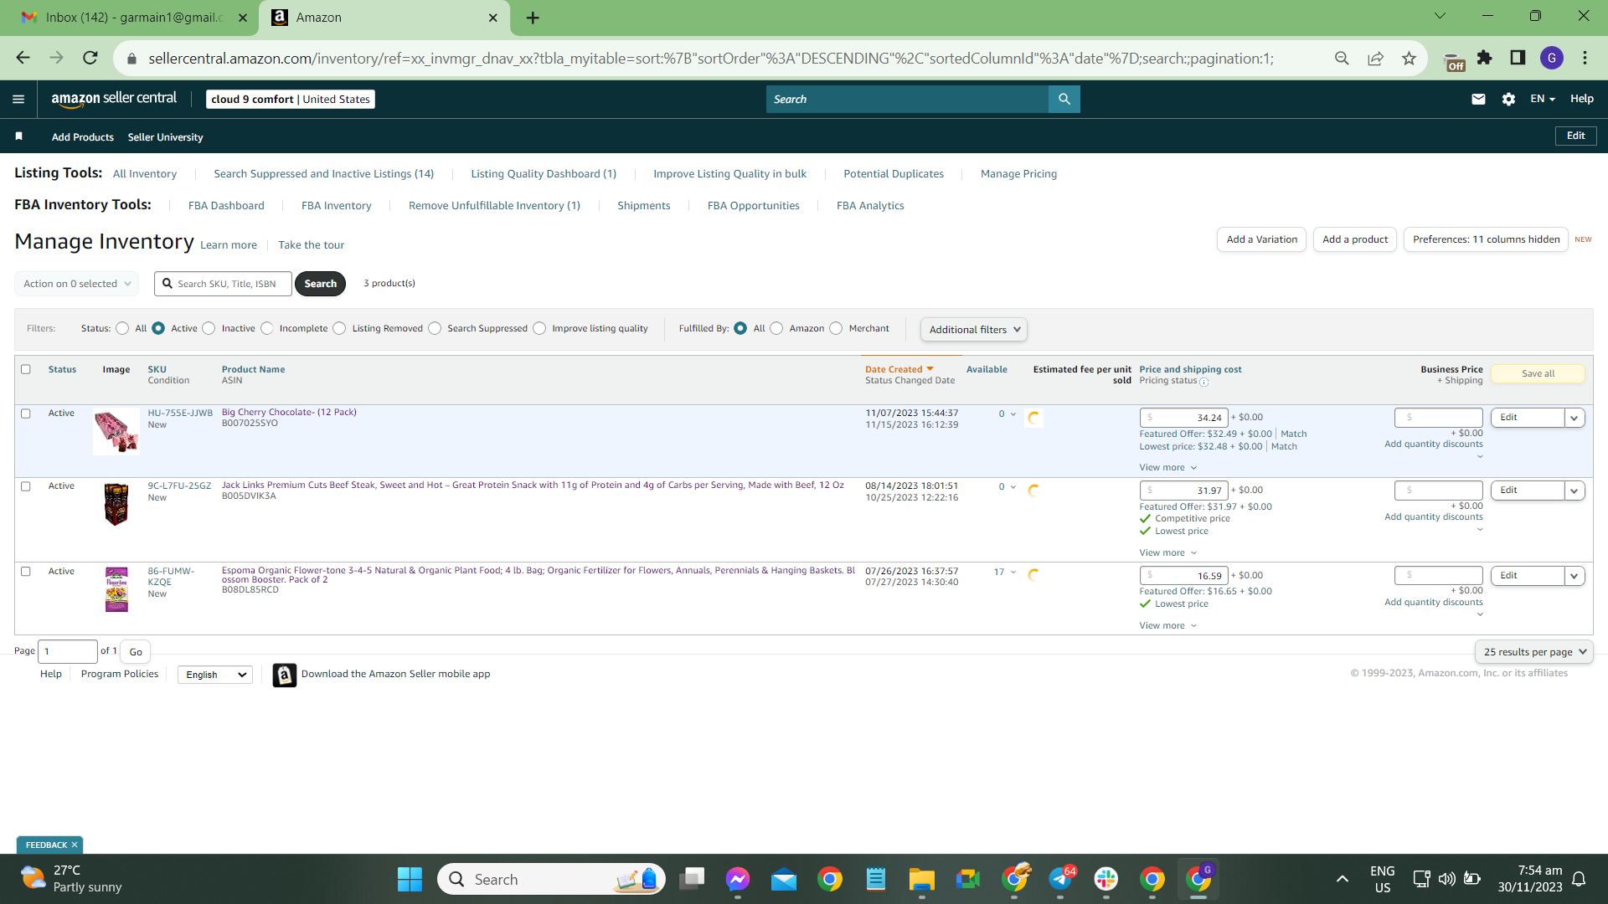Open the Take the tour link
The height and width of the screenshot is (904, 1608).
pos(312,245)
